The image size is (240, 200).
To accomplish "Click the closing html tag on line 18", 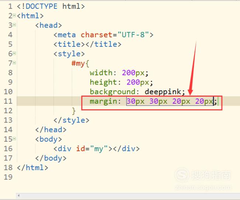I will [32, 168].
